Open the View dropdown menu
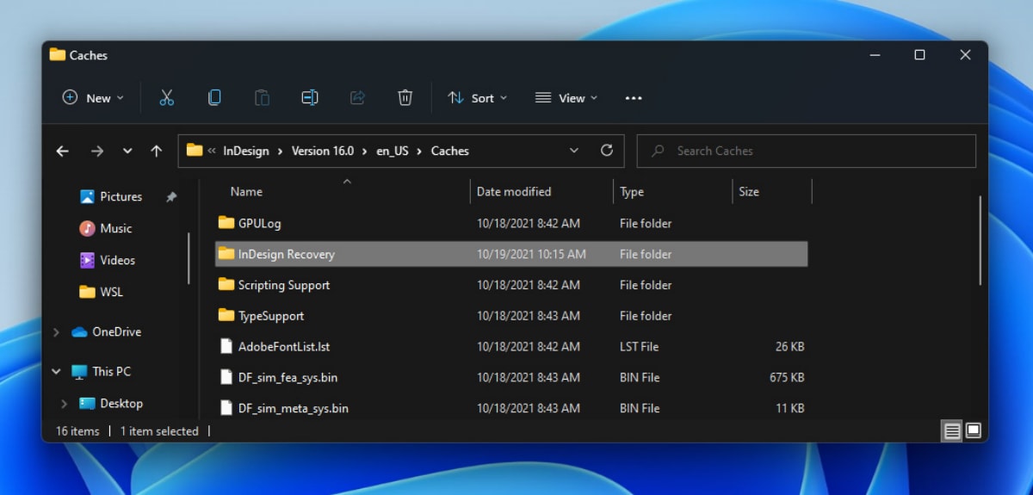 coord(566,98)
